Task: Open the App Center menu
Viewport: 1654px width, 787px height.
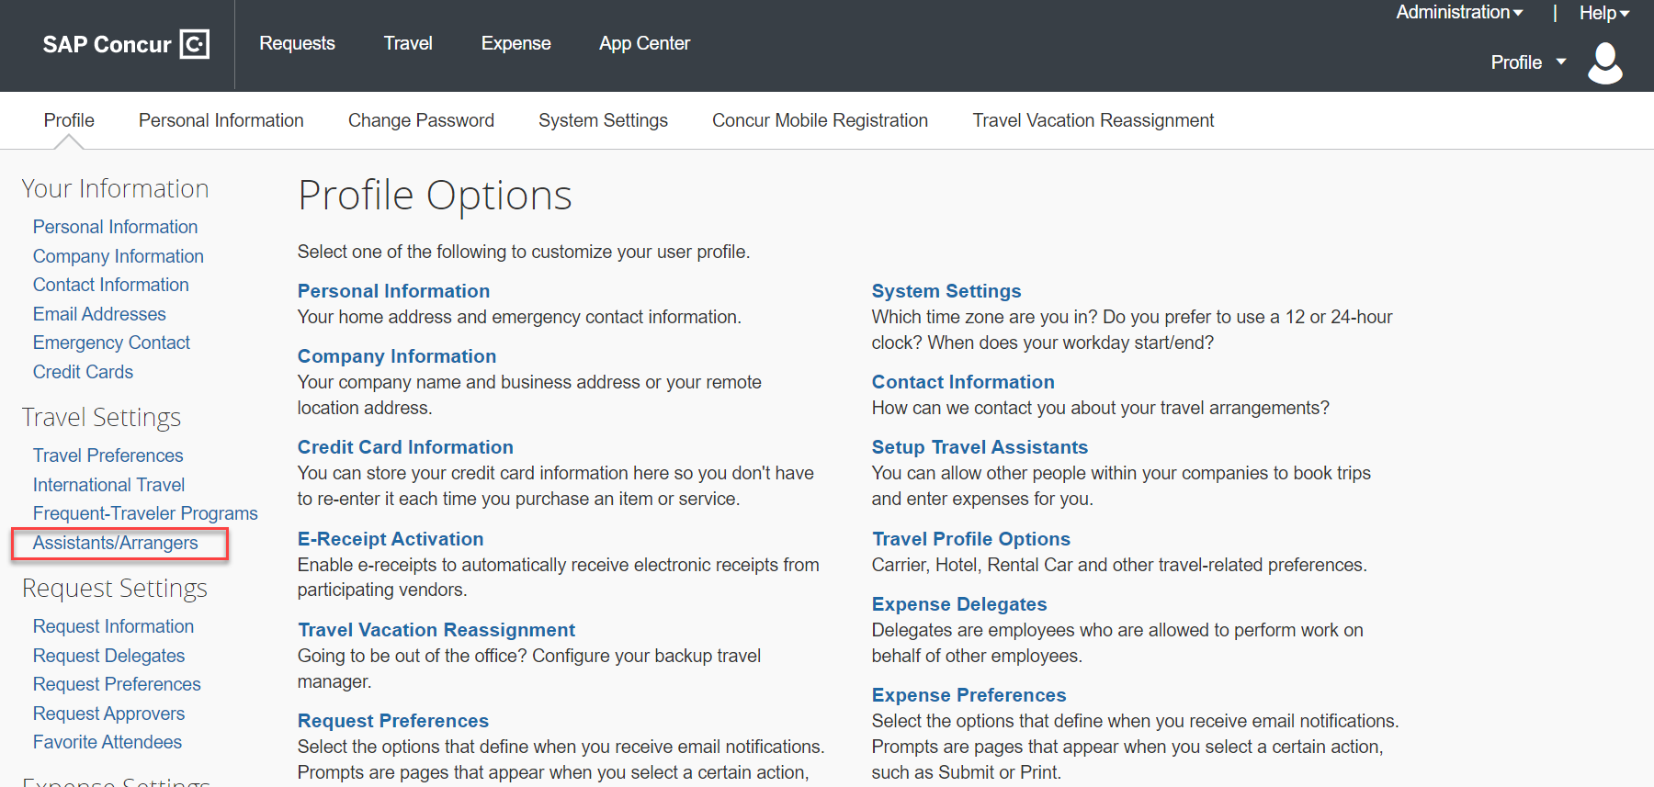Action: click(x=644, y=43)
